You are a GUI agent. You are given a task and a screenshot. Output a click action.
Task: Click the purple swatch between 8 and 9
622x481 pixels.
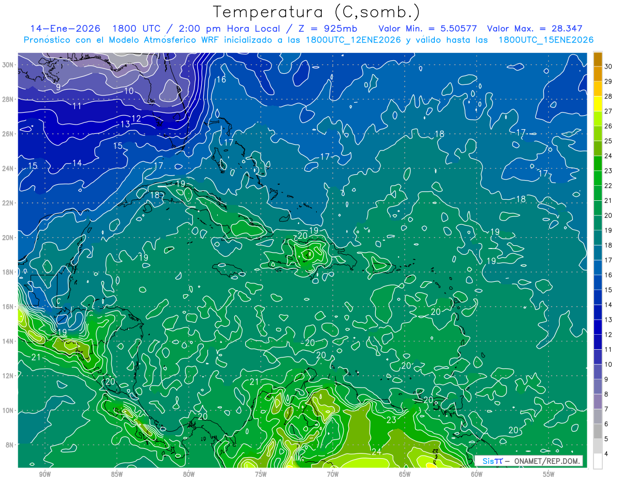tap(598, 387)
